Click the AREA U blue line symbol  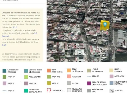click(x=4, y=91)
